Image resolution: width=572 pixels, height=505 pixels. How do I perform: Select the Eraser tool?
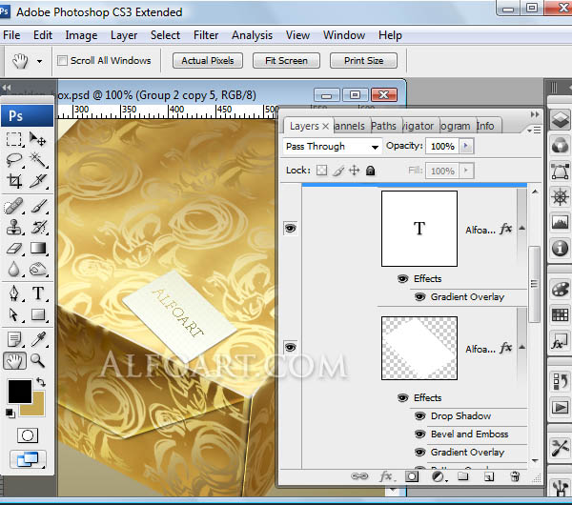click(14, 249)
